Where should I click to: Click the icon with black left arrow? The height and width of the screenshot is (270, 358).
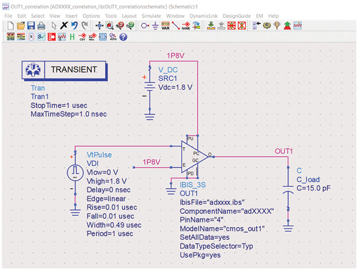pos(256,26)
